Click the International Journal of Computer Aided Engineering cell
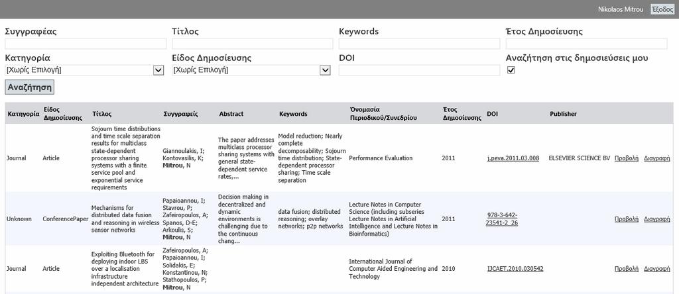The width and height of the screenshot is (679, 294). coord(393,269)
